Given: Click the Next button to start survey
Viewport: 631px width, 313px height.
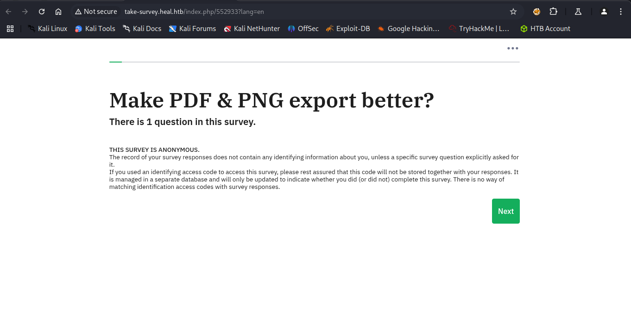Looking at the screenshot, I should click(505, 211).
